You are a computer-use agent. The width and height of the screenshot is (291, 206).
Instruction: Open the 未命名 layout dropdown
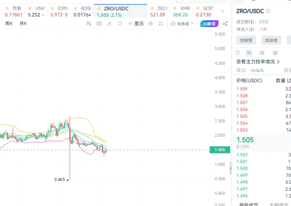182,24
